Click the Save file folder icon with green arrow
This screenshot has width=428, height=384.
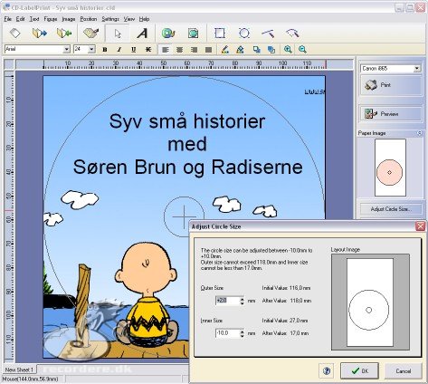[64, 33]
